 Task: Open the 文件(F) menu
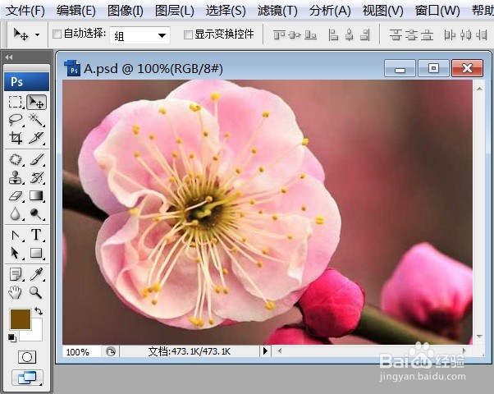25,11
